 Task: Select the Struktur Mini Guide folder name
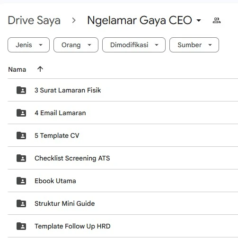point(65,203)
